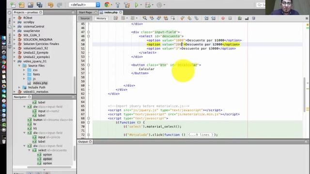Click the New Project toolbar icon

(x=21, y=5)
